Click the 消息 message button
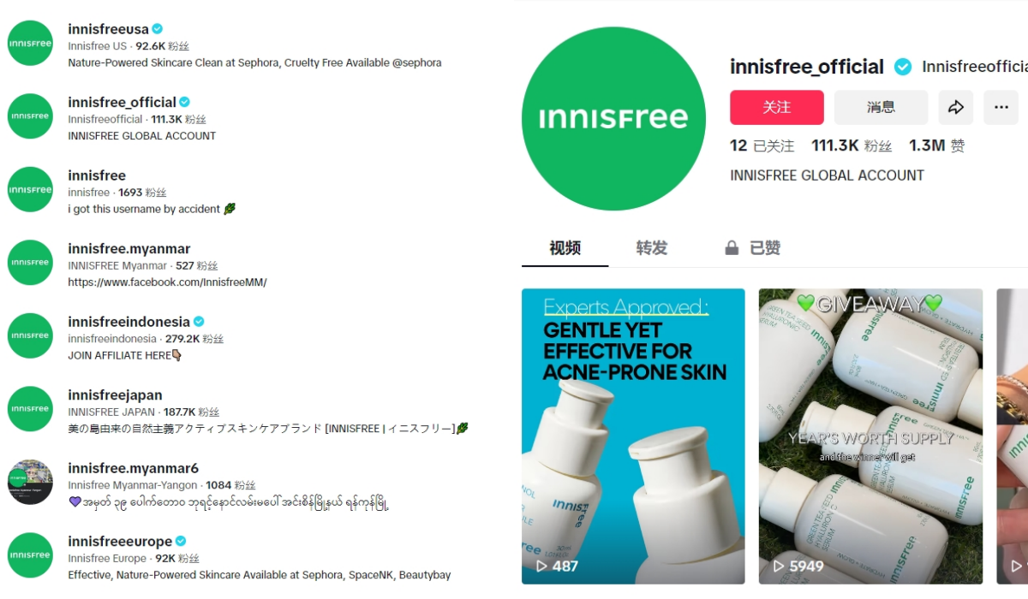The image size is (1028, 599). [x=881, y=108]
